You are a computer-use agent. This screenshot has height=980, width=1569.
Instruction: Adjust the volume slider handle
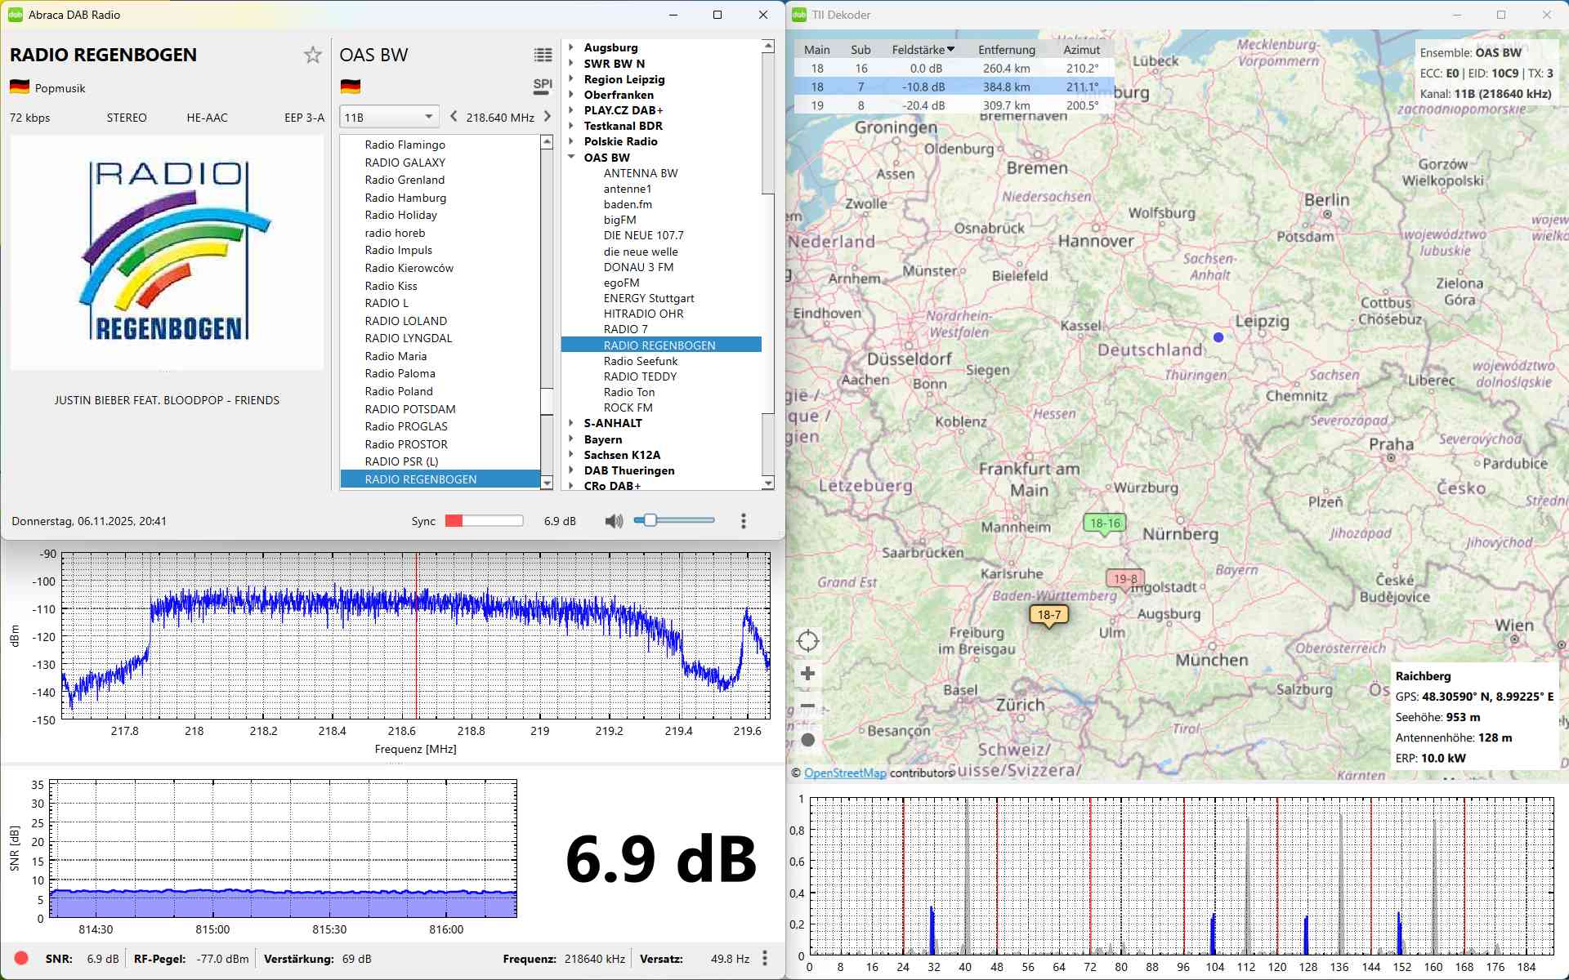coord(650,520)
